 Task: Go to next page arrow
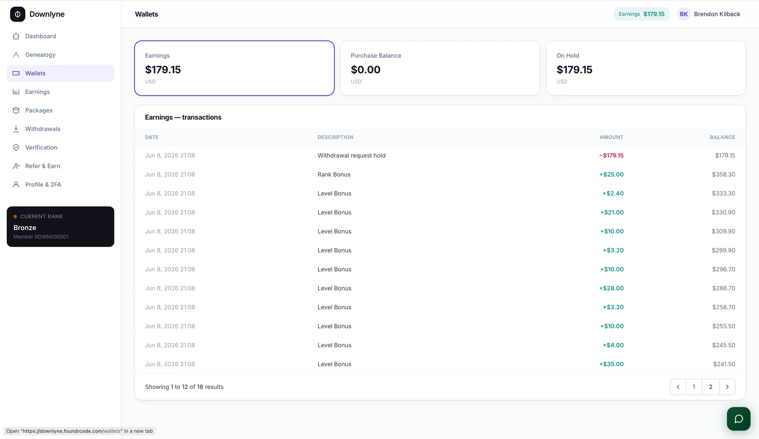click(727, 387)
